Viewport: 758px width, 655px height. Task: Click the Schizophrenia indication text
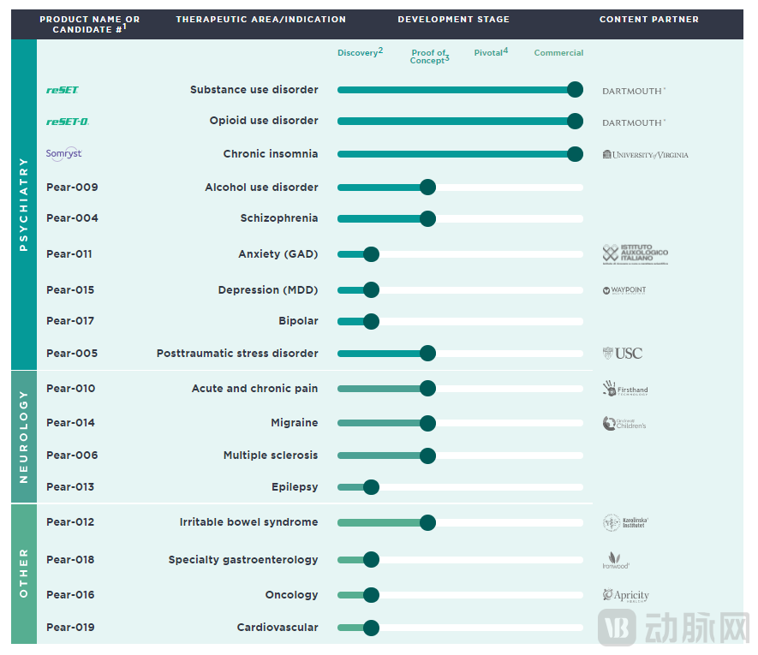(279, 218)
